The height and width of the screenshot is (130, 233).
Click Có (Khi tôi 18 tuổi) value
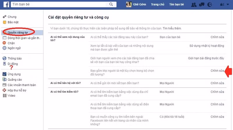(x=172, y=117)
